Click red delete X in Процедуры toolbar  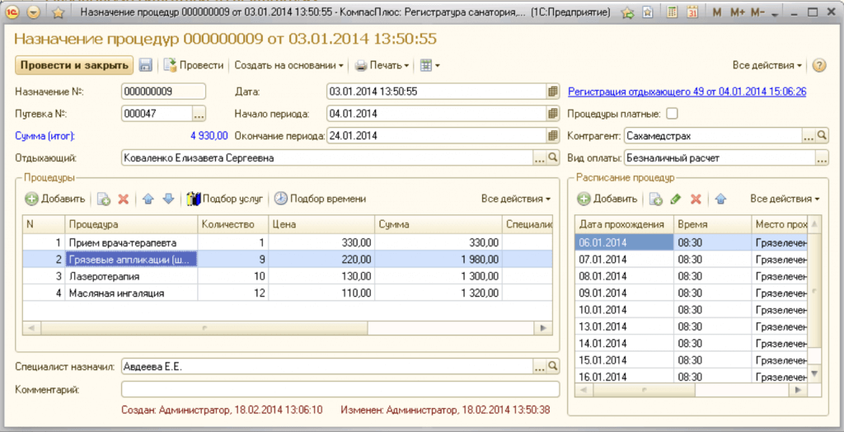click(124, 199)
